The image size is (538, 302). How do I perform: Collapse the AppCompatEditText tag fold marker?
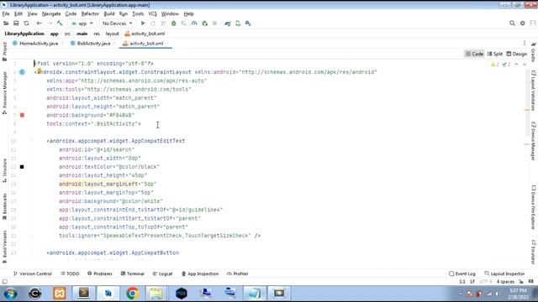(x=32, y=141)
